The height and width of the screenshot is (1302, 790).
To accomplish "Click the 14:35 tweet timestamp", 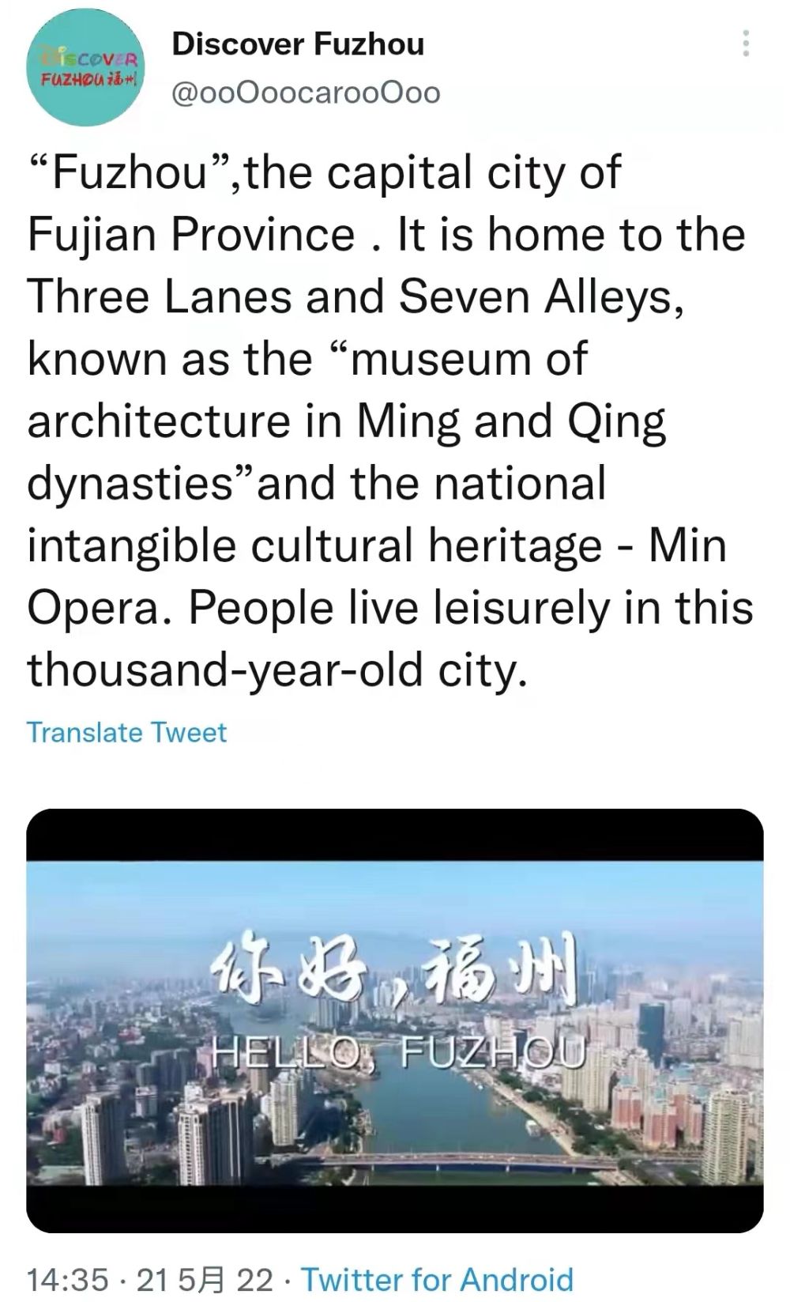I will pyautogui.click(x=68, y=1279).
